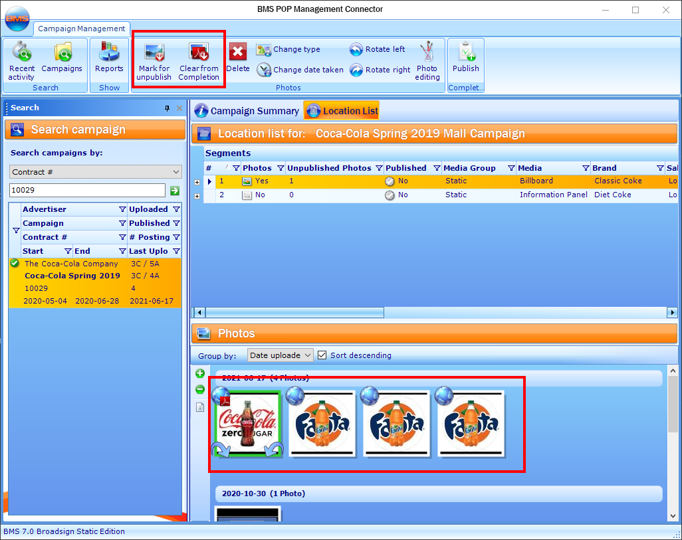Click the campaign results grid filter icon
Screen dimensions: 682x540
[x=16, y=230]
